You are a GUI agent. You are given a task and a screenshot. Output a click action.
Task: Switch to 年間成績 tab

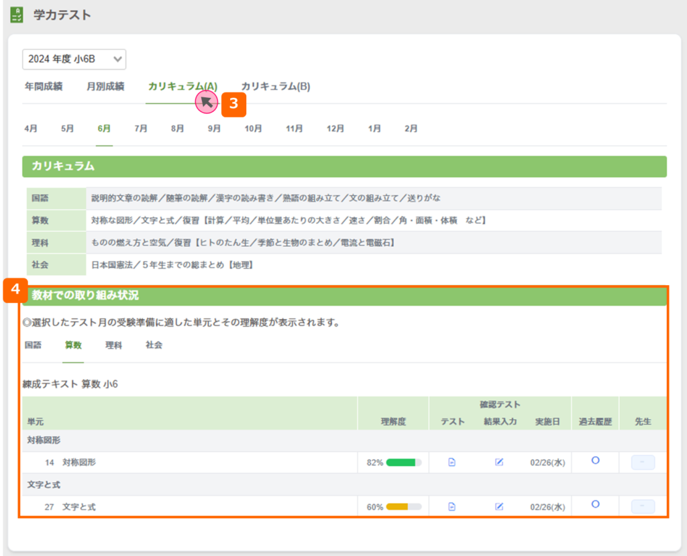click(x=44, y=87)
